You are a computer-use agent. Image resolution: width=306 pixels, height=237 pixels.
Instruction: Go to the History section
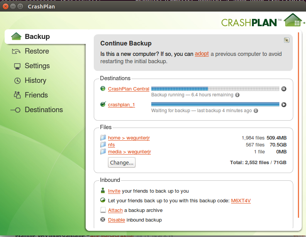(36, 81)
